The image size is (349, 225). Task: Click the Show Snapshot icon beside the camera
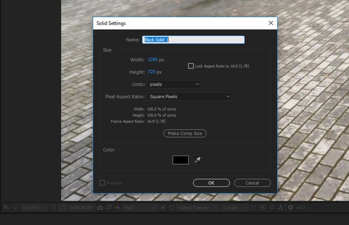tap(109, 208)
